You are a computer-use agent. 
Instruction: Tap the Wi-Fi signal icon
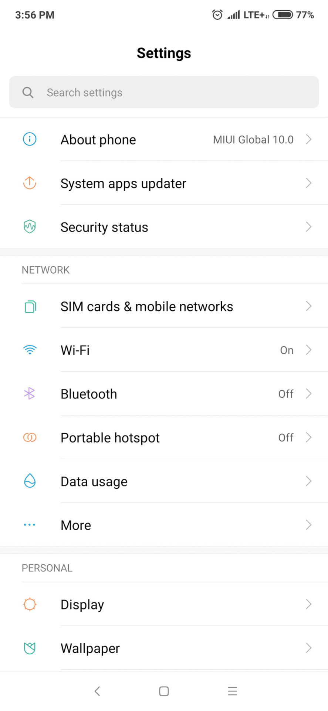click(x=30, y=350)
